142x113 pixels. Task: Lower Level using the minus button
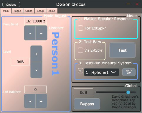[x=37, y=70]
